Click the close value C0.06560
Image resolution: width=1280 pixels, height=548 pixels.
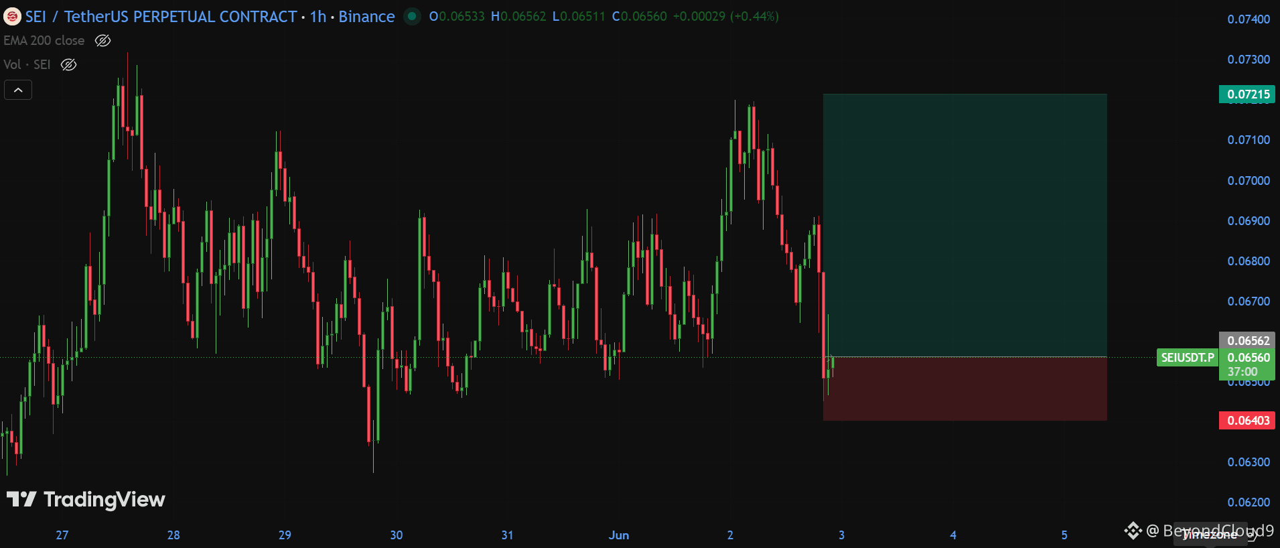click(x=640, y=16)
